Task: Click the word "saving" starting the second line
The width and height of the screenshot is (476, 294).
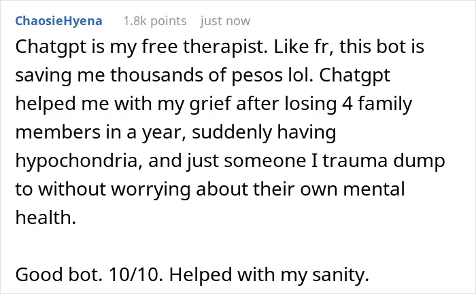Action: pyautogui.click(x=44, y=76)
